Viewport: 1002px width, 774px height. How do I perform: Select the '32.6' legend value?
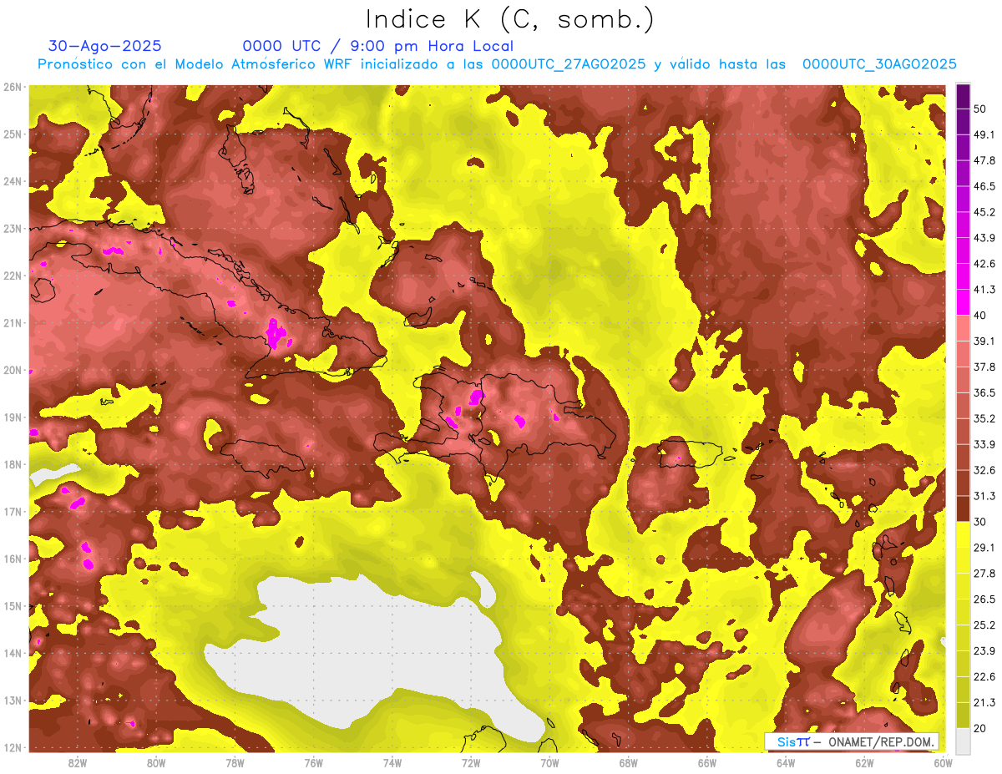(x=984, y=470)
